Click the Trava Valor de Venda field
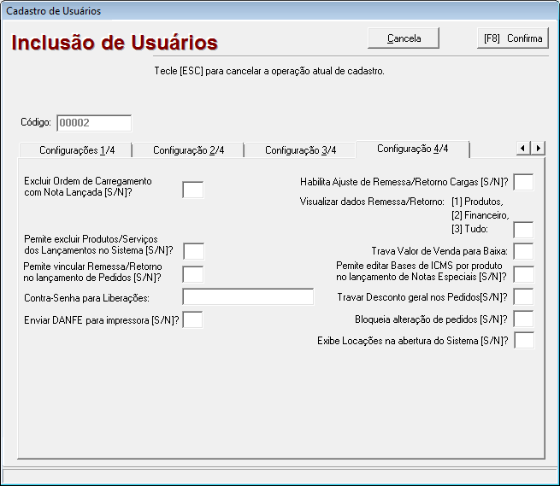The width and height of the screenshot is (560, 486). 523,251
